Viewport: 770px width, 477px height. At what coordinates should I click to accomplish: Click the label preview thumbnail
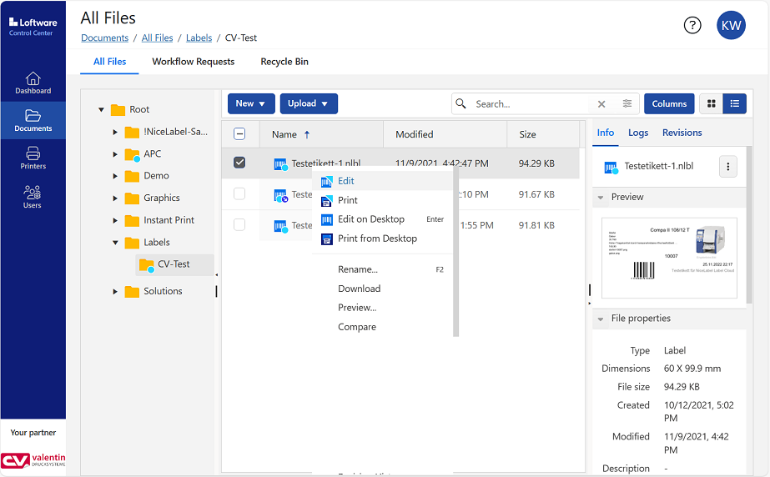(x=669, y=258)
